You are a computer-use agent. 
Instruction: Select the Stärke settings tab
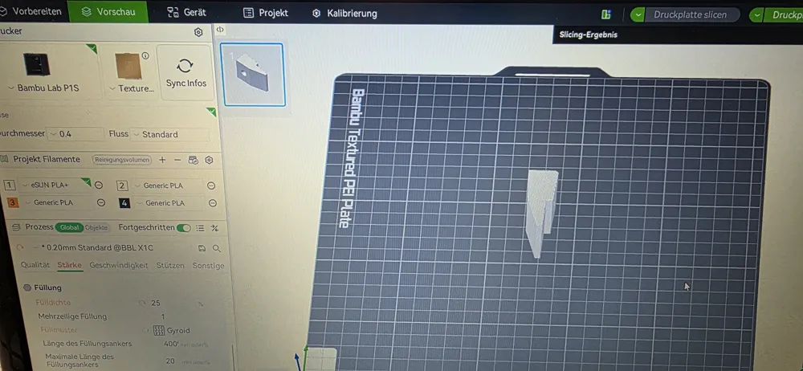click(x=70, y=265)
